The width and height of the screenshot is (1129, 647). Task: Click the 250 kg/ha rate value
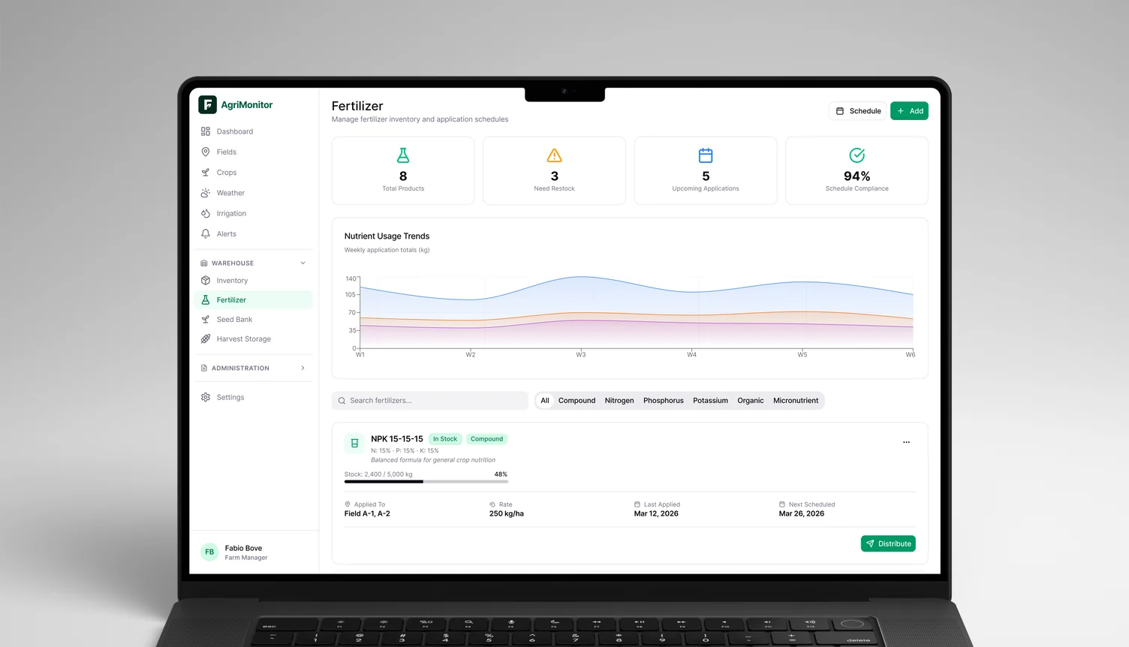(x=507, y=514)
